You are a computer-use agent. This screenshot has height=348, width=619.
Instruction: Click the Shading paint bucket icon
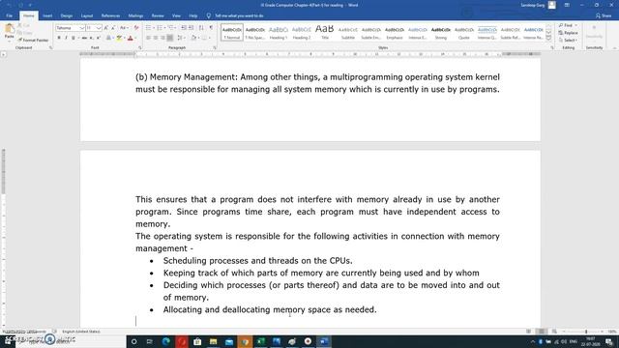[x=193, y=38]
